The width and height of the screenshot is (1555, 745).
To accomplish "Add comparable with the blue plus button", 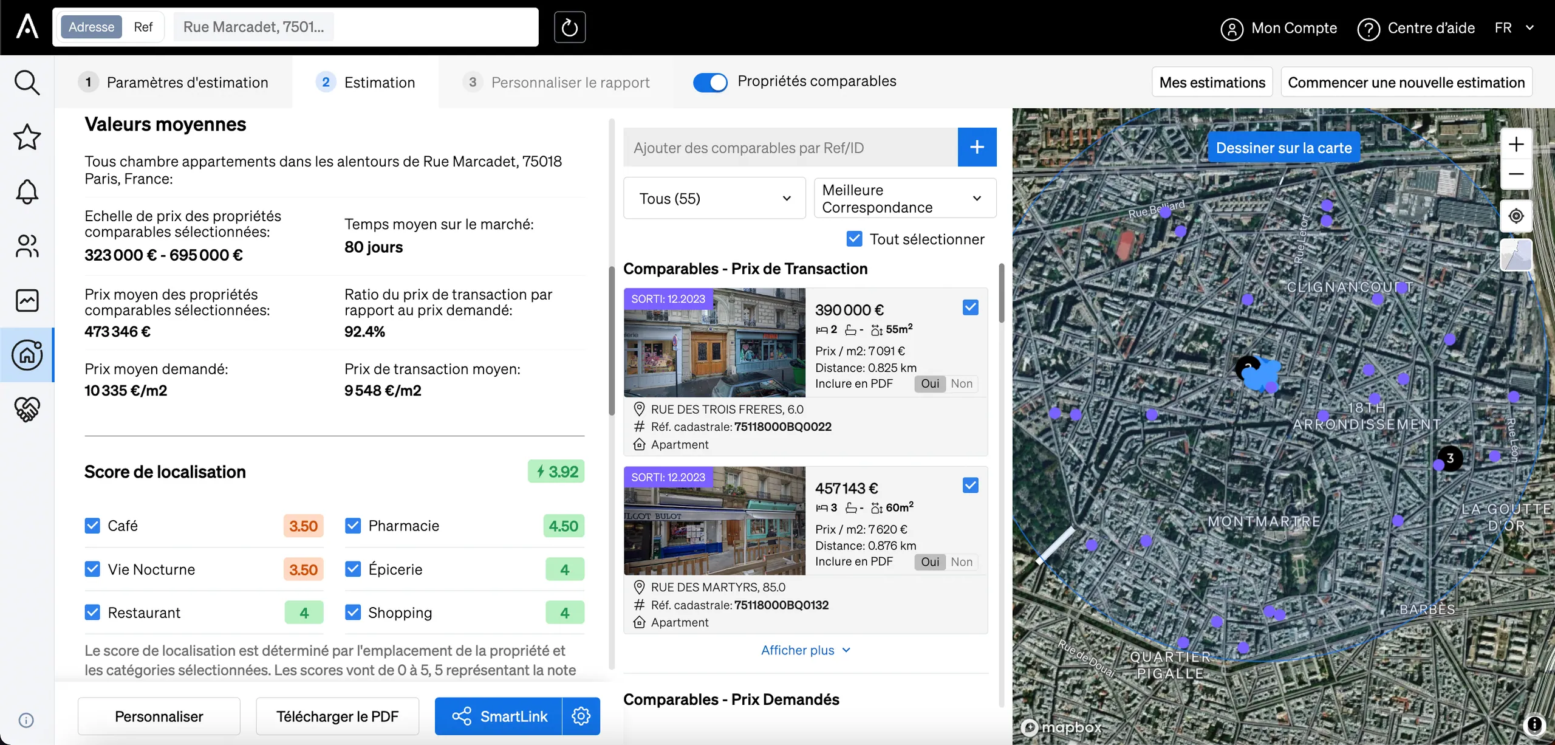I will (x=977, y=147).
